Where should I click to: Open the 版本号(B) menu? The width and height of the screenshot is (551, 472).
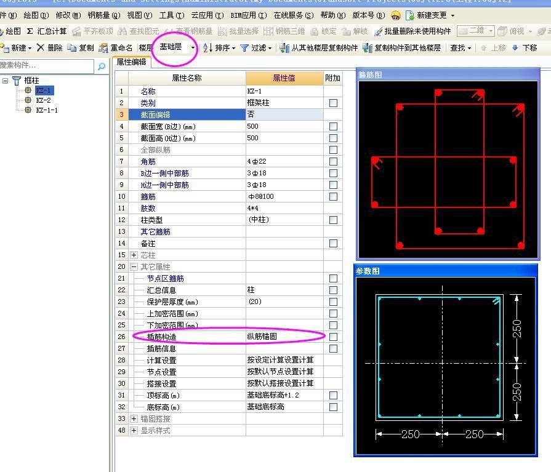tap(369, 15)
